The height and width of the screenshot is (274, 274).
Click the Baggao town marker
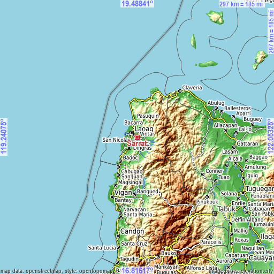247,161
